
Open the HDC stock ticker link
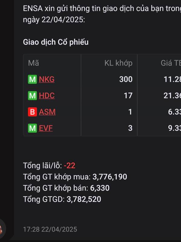coord(47,96)
